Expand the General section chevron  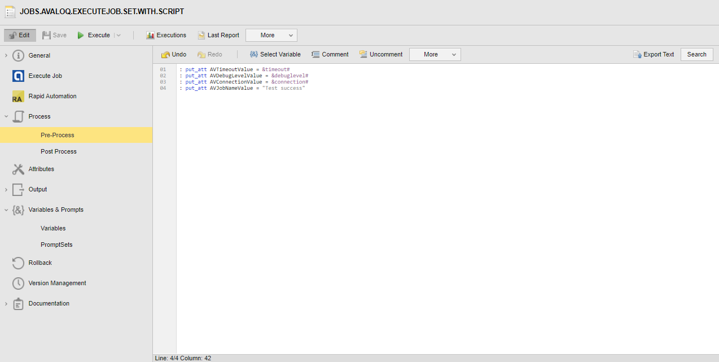(x=6, y=55)
